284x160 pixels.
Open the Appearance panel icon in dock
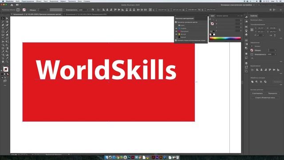[x=246, y=54]
